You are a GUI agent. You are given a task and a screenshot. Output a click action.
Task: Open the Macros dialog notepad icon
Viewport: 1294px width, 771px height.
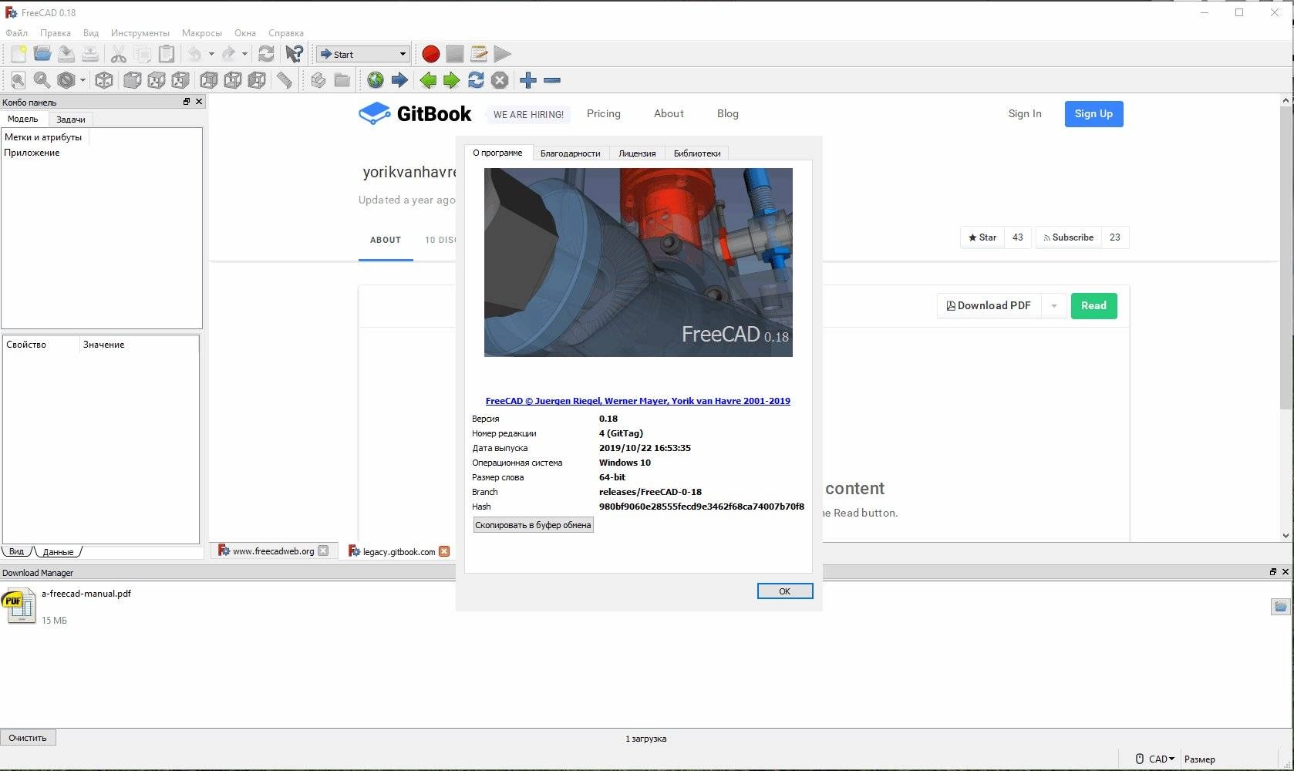479,54
